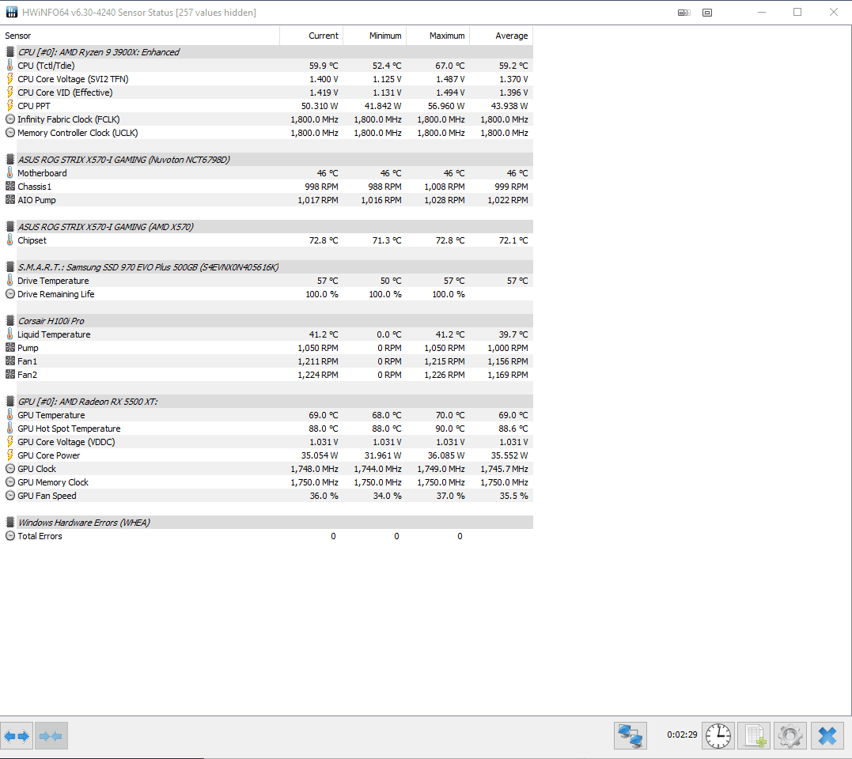This screenshot has width=852, height=759.
Task: Click the GPU Core Power minimum value 31.961 W
Action: (x=383, y=455)
